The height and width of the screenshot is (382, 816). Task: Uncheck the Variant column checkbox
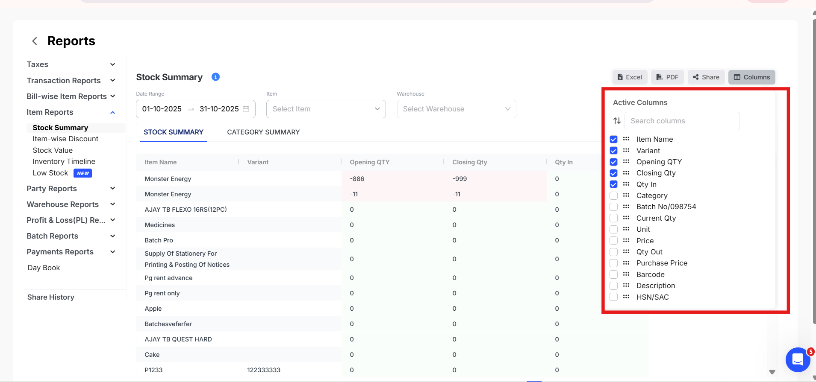tap(613, 151)
